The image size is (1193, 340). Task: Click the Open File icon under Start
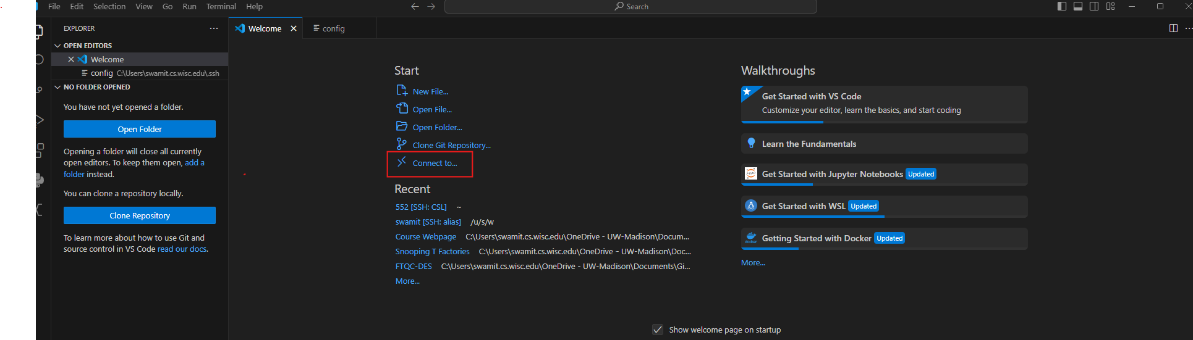402,109
